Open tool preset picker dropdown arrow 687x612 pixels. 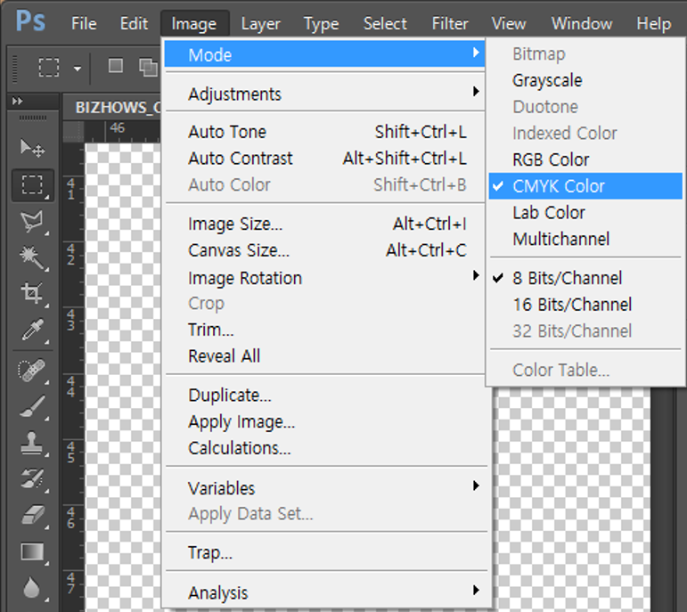tap(78, 69)
